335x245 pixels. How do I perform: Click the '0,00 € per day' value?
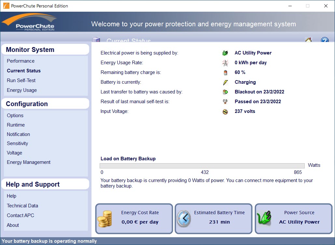coord(140,222)
